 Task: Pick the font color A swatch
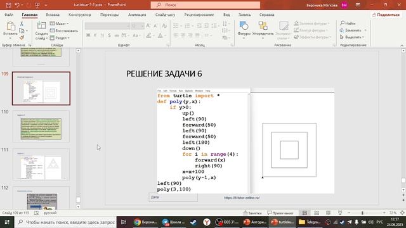pos(160,35)
